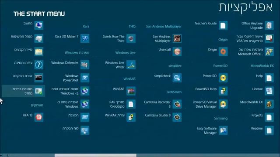Click the TechSmith group header

point(174,92)
